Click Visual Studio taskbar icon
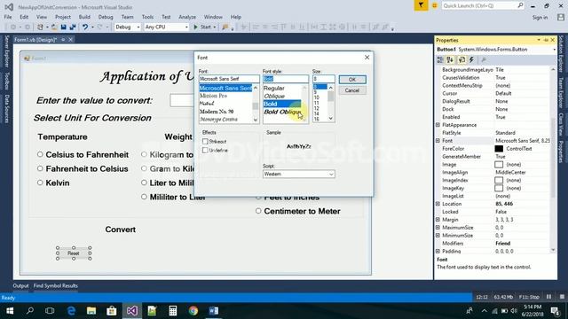568x319 pixels. 132,311
